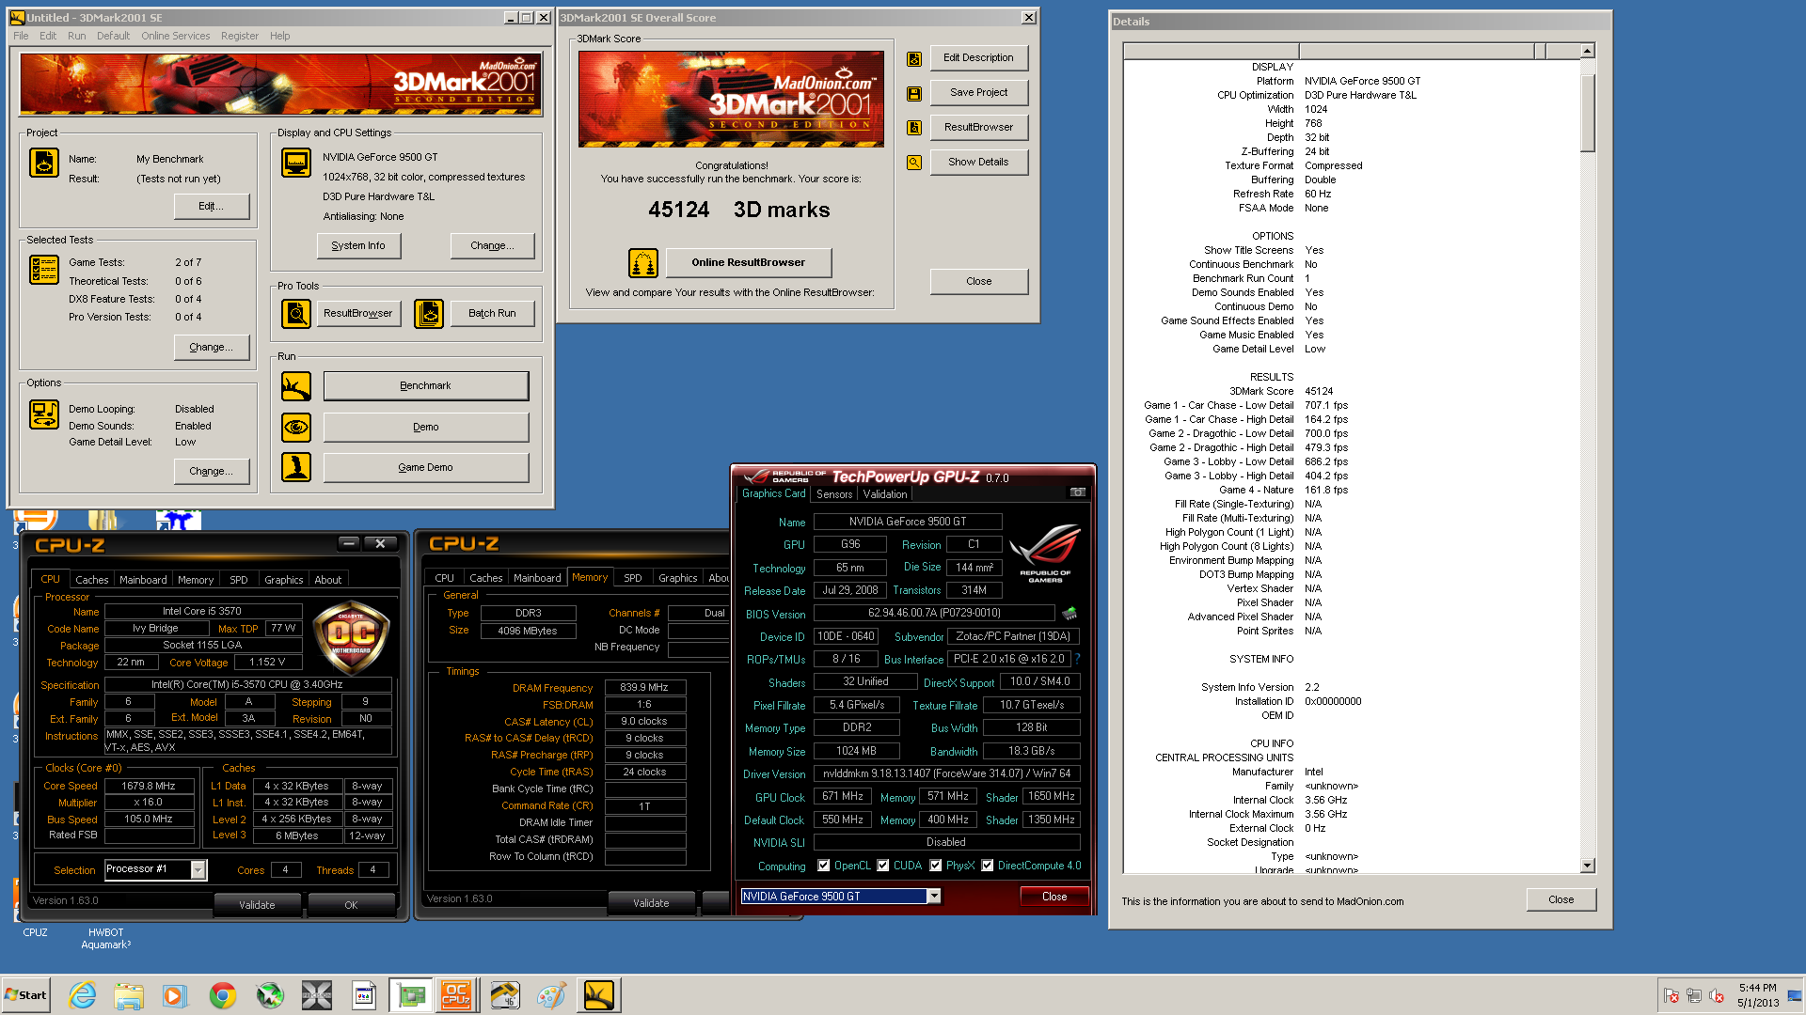Toggle the DirectCompute 4.0 checkbox in GPU-Z
This screenshot has width=1806, height=1015.
coord(988,867)
